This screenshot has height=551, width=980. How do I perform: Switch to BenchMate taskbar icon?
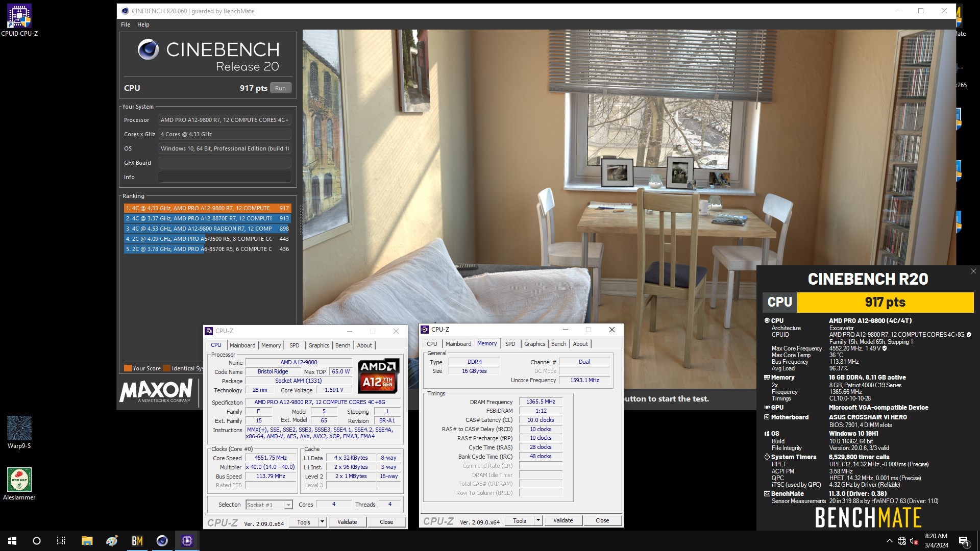click(137, 541)
